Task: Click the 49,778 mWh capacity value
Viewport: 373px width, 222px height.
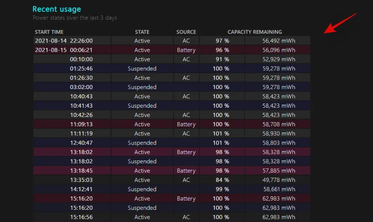Action: click(x=279, y=180)
